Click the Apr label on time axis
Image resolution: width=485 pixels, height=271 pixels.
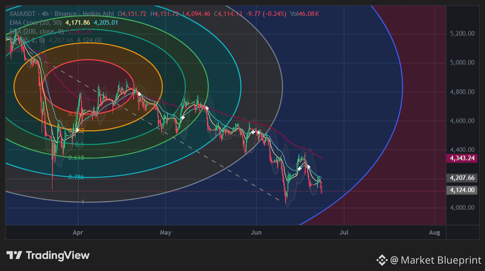tap(78, 232)
